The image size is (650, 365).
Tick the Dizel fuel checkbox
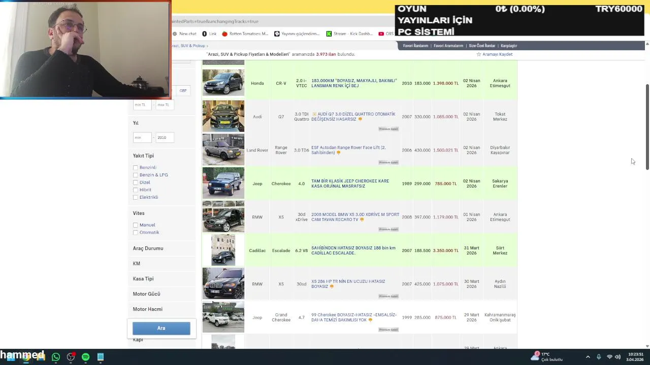coord(136,182)
